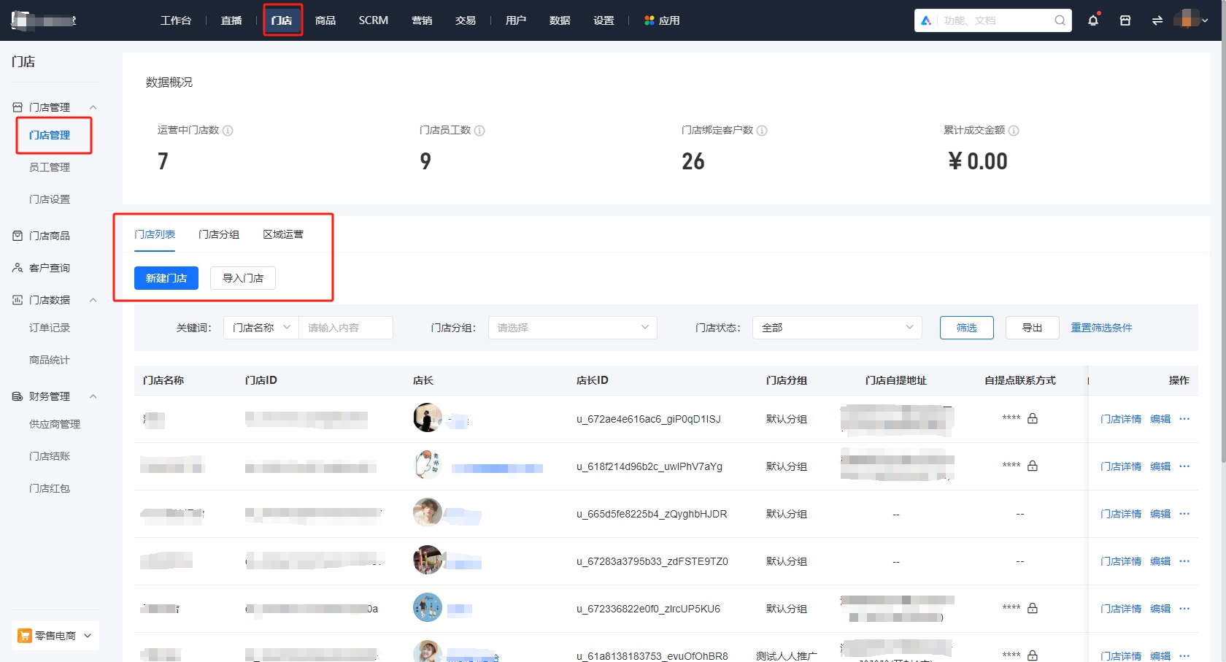Open the notification bell icon
This screenshot has width=1226, height=662.
(1092, 20)
